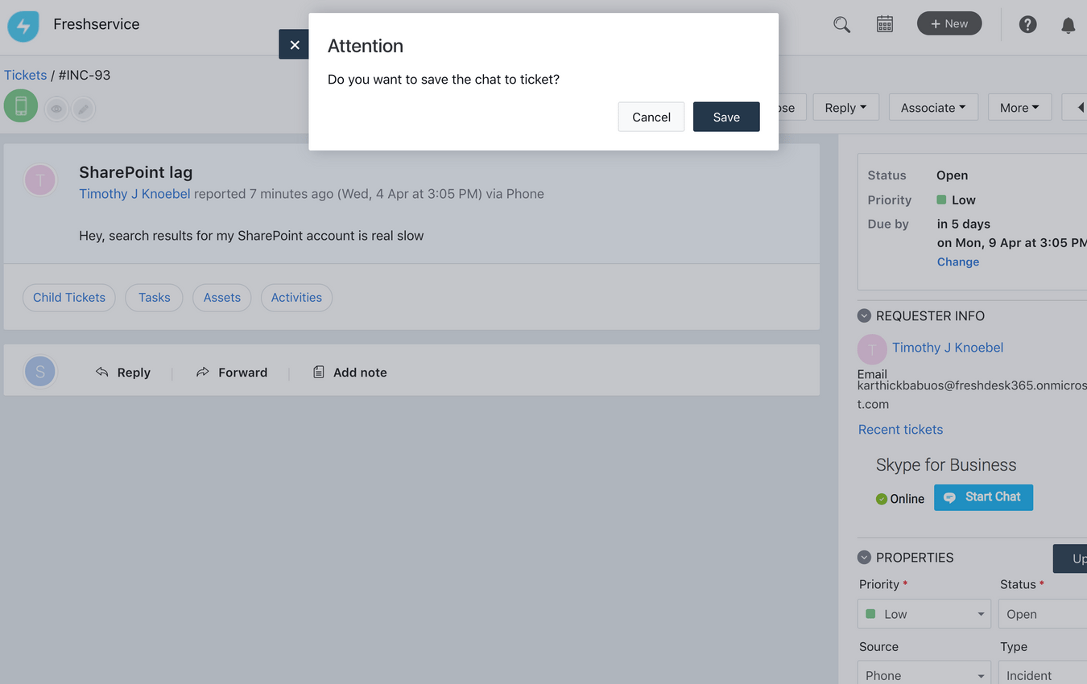Save the chat to ticket
Image resolution: width=1087 pixels, height=684 pixels.
coord(725,117)
